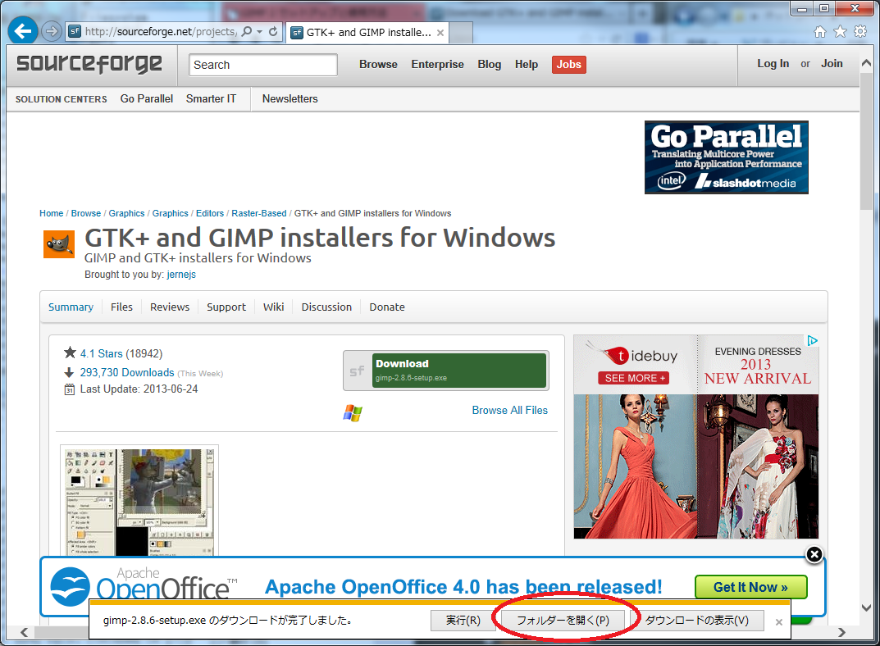This screenshot has width=880, height=646.
Task: Close the GTK+ and GIMP installers tab
Action: click(x=440, y=33)
